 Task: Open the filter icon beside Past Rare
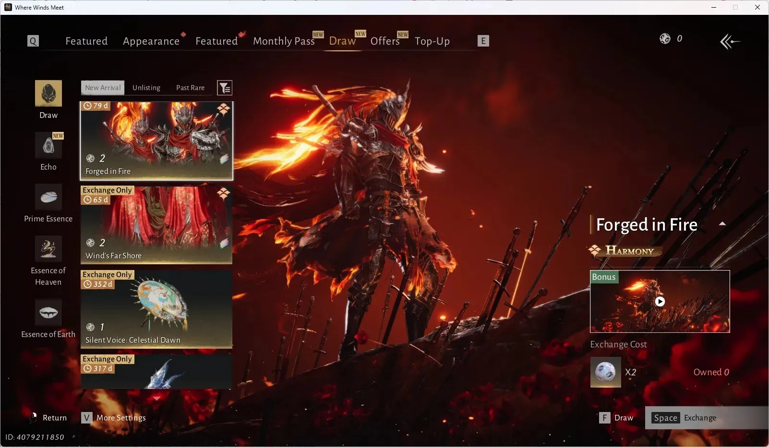coord(225,88)
